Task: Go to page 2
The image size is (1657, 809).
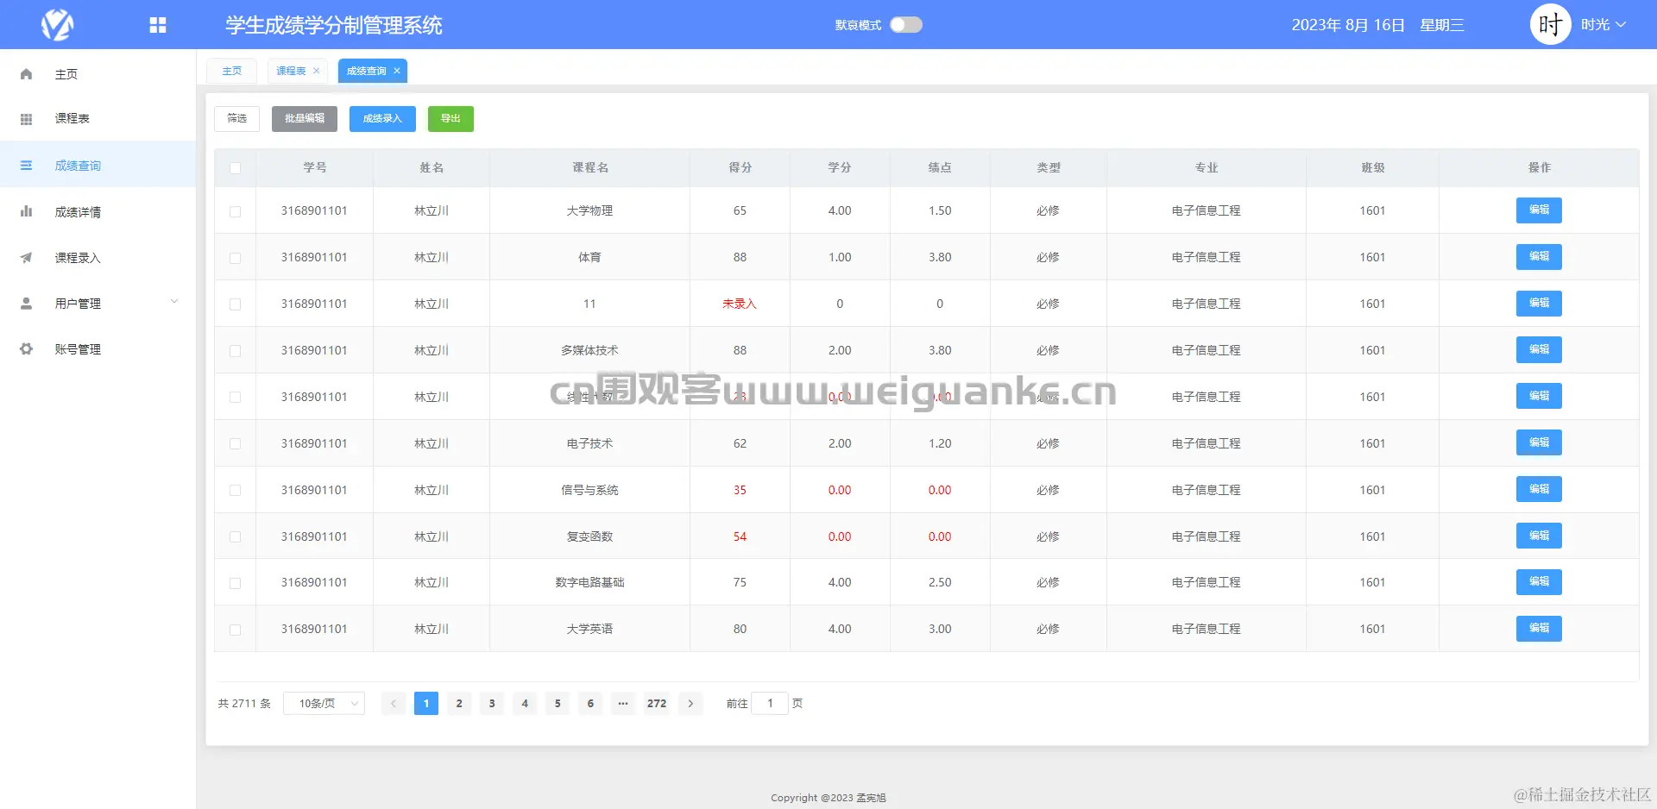Action: click(459, 704)
